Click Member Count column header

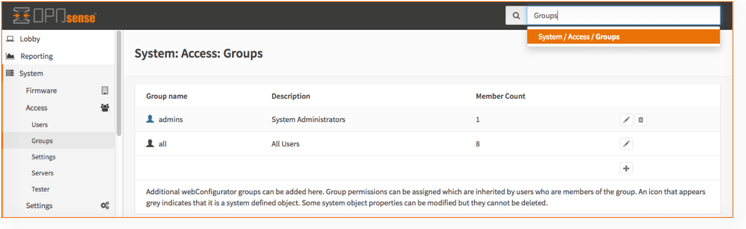(x=501, y=96)
